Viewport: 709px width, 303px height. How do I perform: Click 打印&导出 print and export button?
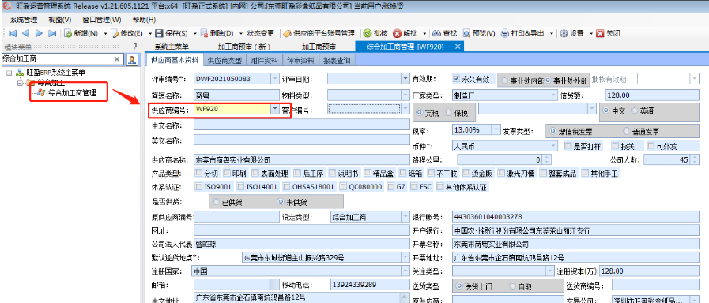point(523,33)
